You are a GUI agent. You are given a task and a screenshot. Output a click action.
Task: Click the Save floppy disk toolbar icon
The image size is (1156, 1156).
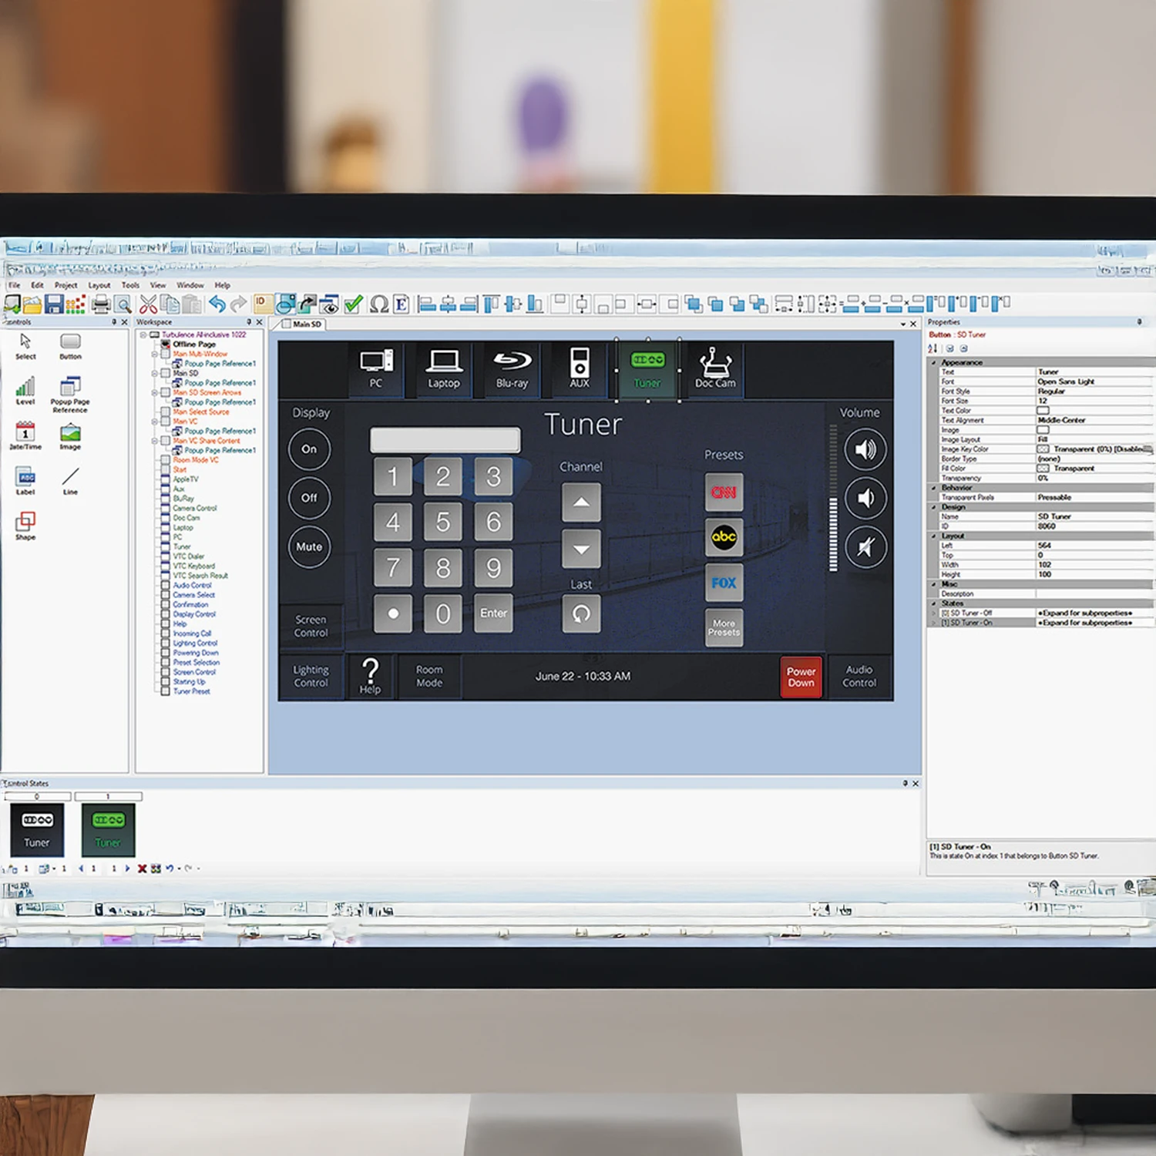[x=53, y=304]
